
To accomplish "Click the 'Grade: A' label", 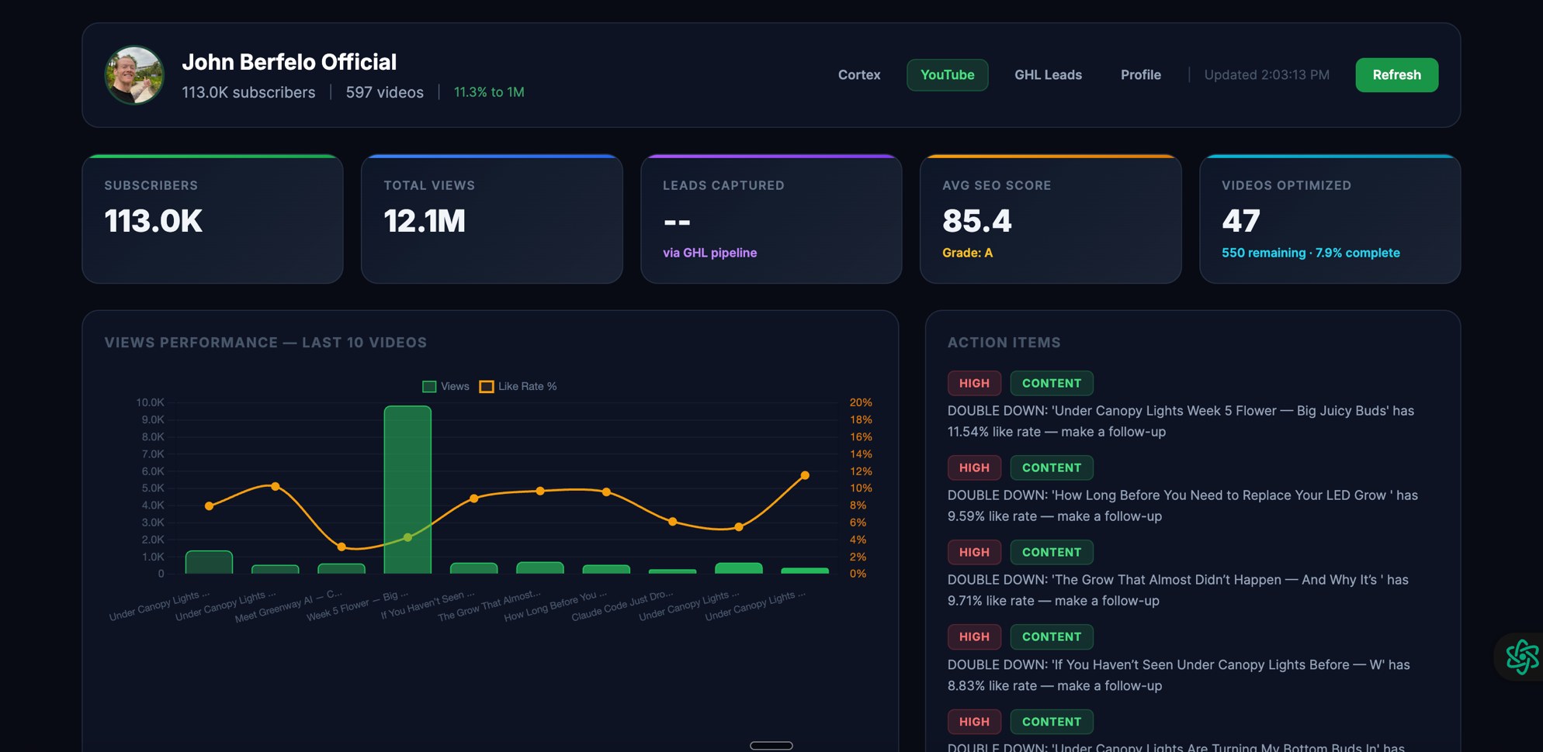I will click(967, 253).
